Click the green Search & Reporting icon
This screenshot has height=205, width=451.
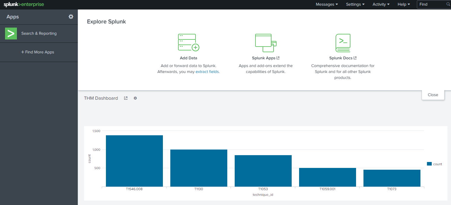tap(11, 34)
